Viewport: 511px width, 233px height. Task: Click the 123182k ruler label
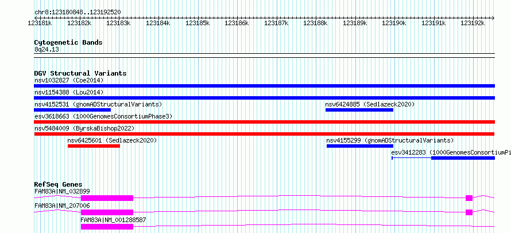tap(79, 23)
